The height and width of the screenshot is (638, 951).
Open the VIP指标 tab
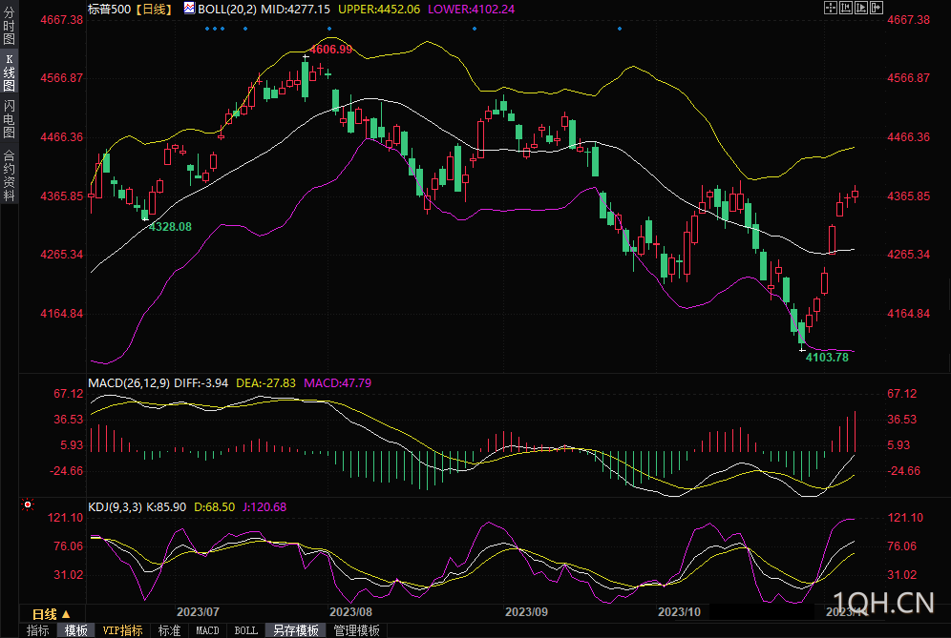point(123,630)
